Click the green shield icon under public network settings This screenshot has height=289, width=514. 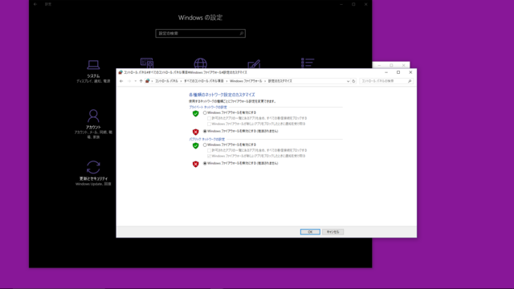tap(196, 145)
